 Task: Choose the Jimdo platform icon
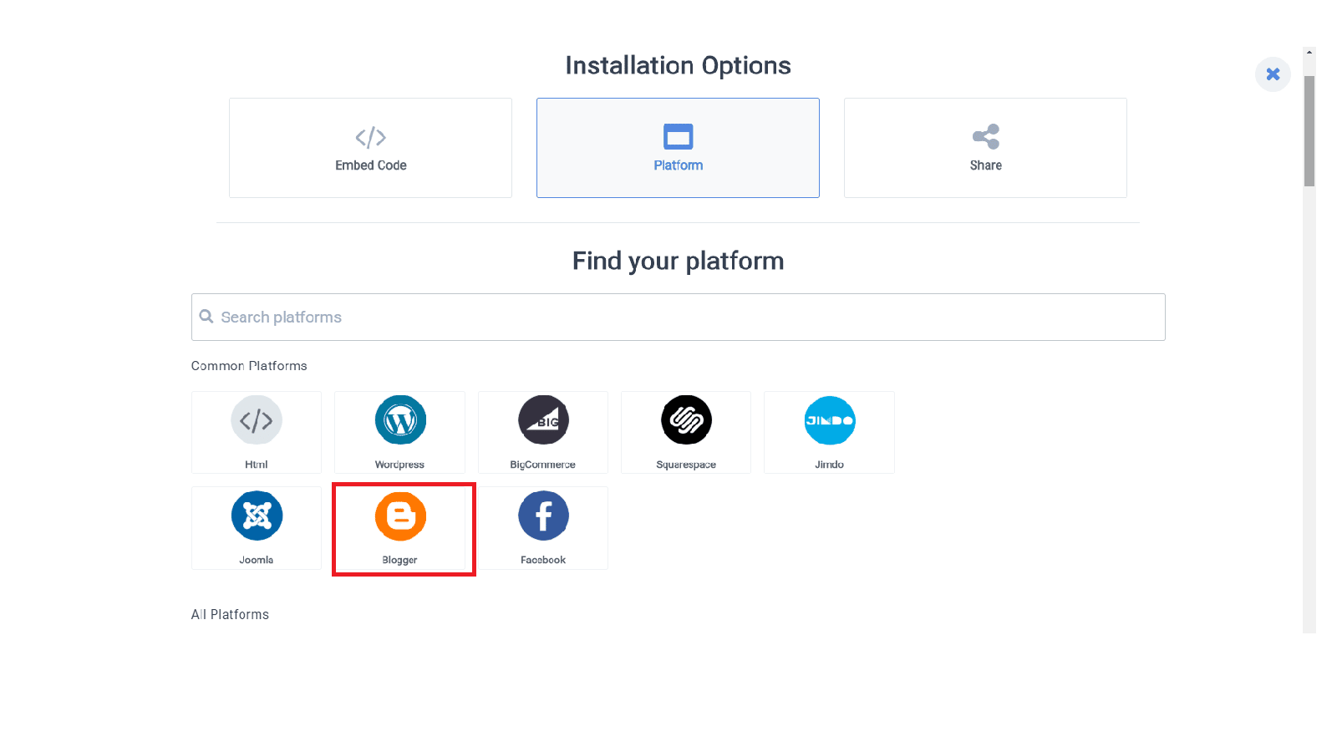tap(830, 420)
